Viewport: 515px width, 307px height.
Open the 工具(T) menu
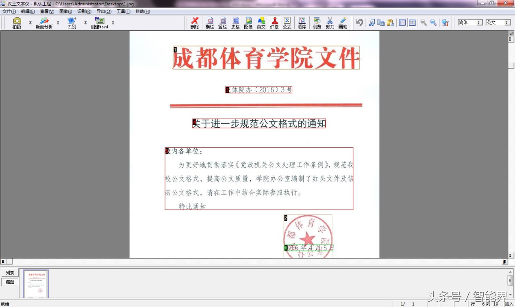[x=123, y=11]
